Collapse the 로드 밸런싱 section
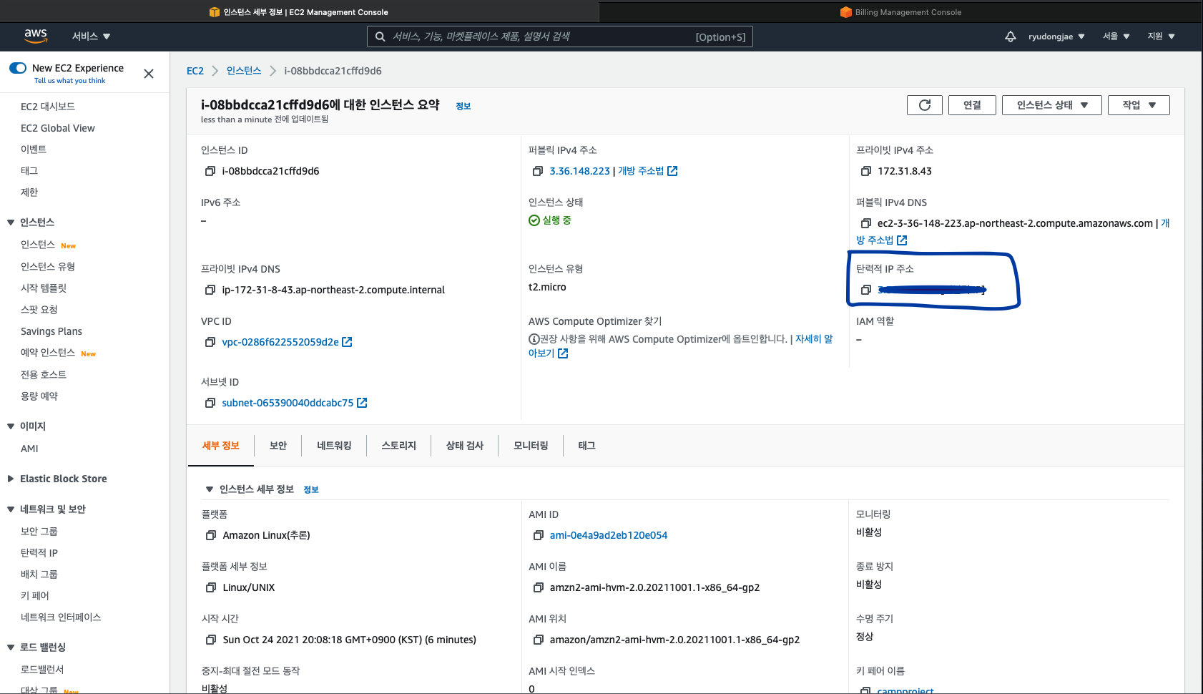Screen dimensions: 1203x694 tap(11, 647)
